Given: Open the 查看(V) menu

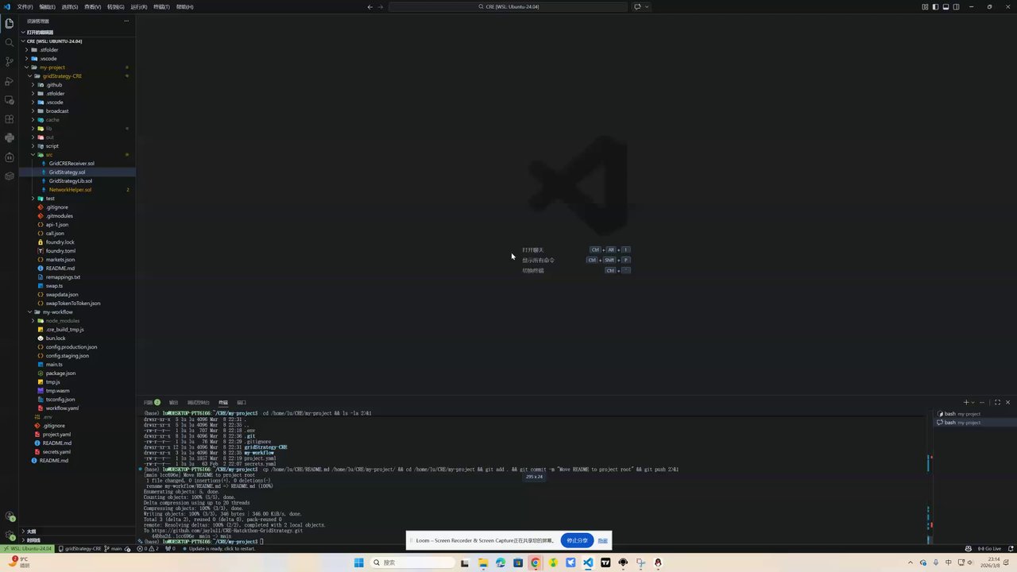Looking at the screenshot, I should 93,6.
